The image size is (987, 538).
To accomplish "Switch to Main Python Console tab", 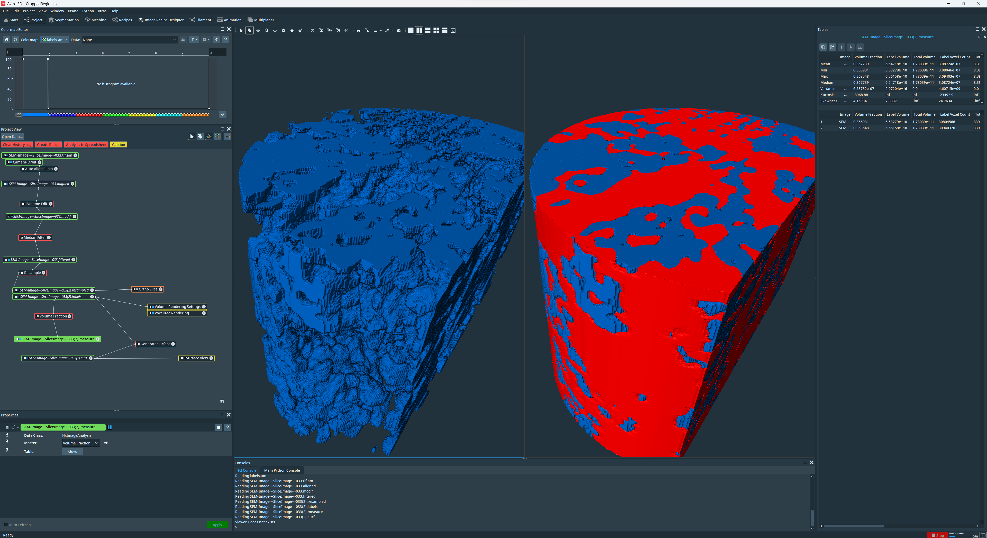I will point(282,470).
